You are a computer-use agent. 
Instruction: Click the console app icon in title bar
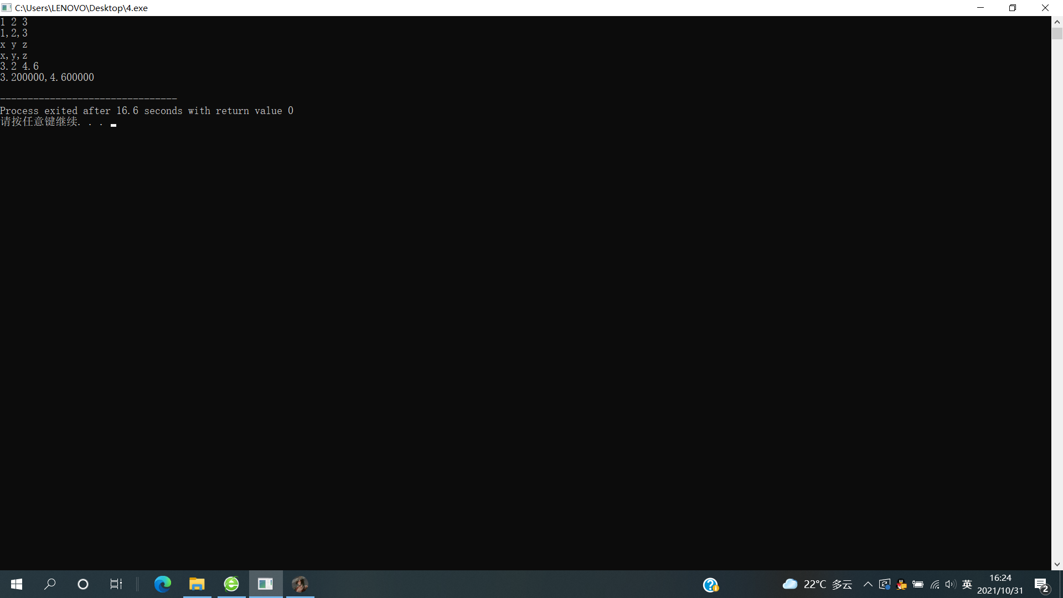[7, 8]
